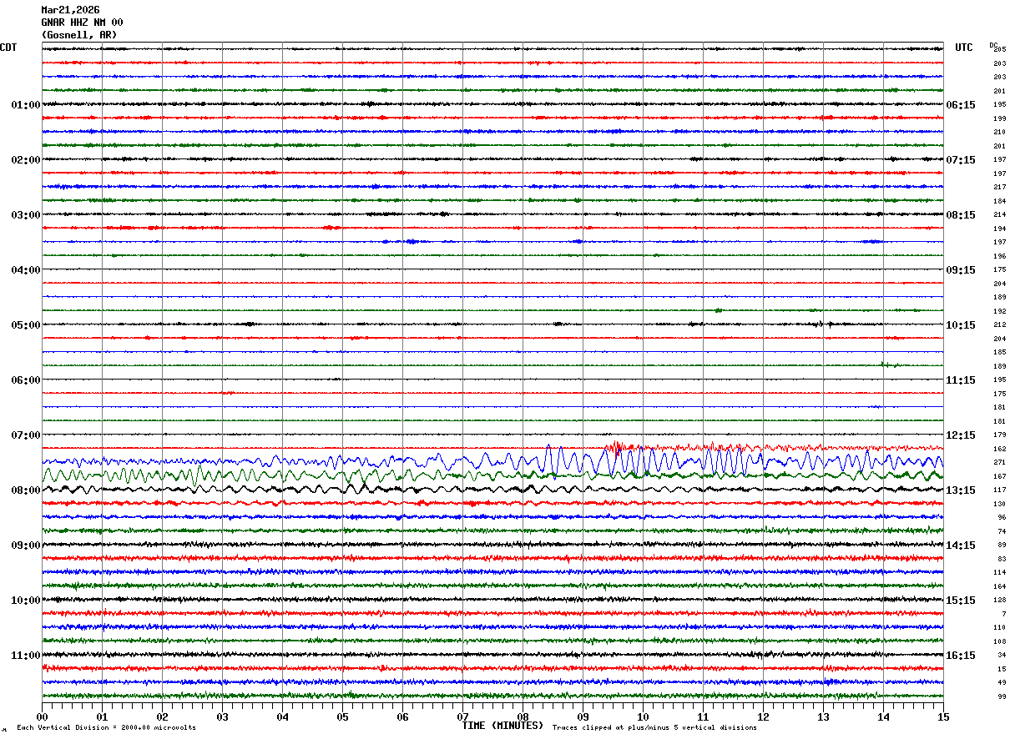Select the 15 minute axis tick label
Image resolution: width=1010 pixels, height=739 pixels.
[943, 716]
